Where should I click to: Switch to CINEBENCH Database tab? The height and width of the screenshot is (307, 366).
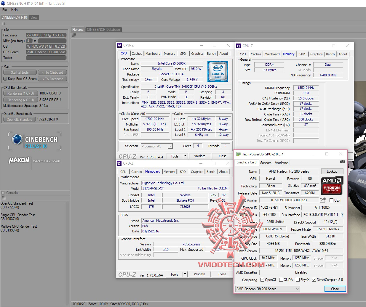click(103, 30)
